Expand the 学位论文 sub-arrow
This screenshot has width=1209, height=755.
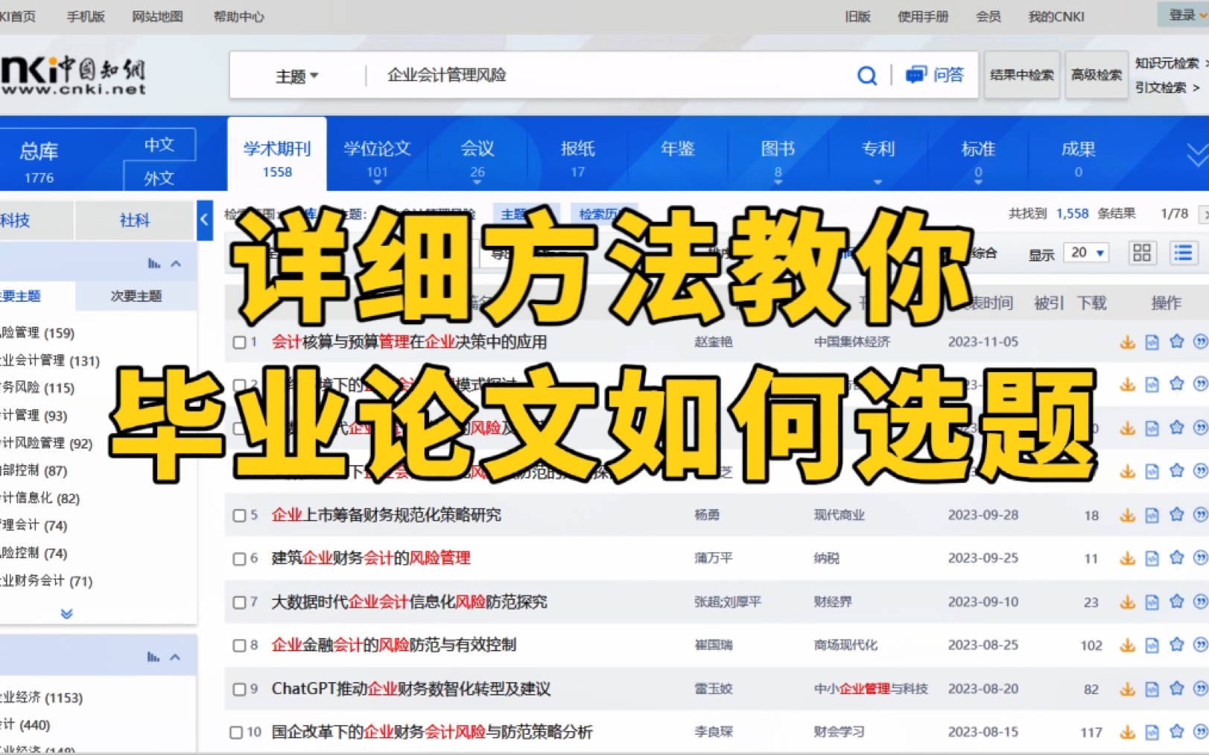pos(377,183)
